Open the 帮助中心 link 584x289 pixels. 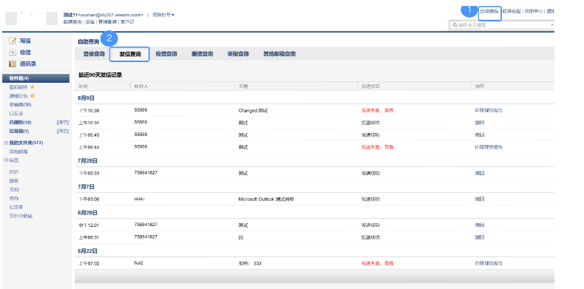click(534, 11)
